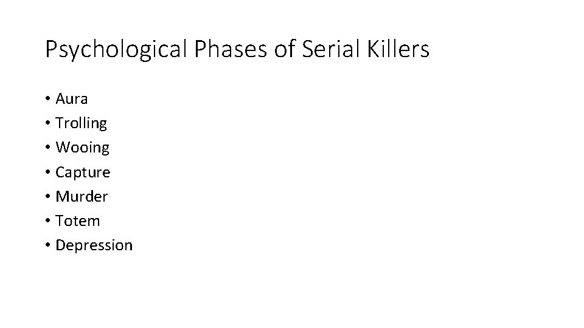
Task: Select the Capture bullet text
Action: click(x=83, y=172)
